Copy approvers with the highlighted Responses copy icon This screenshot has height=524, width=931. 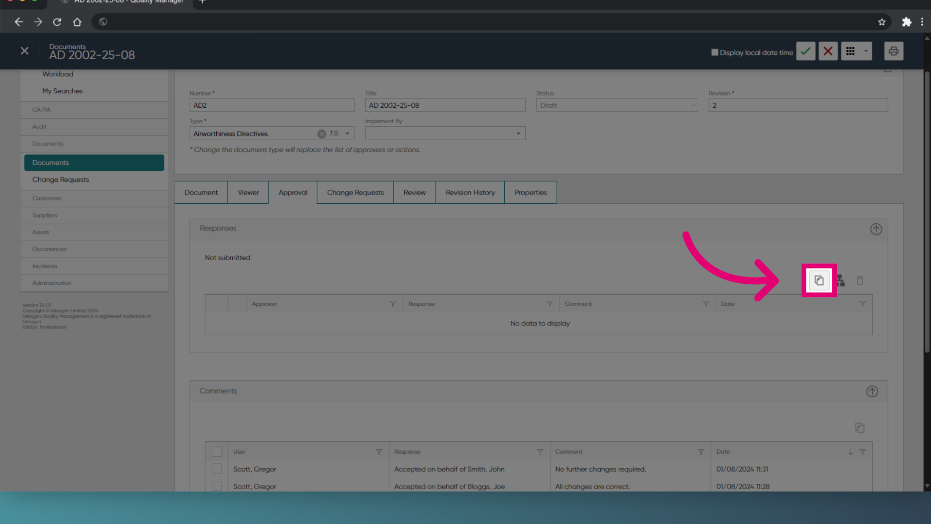819,280
